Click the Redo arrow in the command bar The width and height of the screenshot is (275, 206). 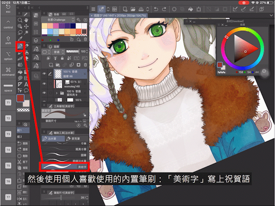[x=164, y=9]
